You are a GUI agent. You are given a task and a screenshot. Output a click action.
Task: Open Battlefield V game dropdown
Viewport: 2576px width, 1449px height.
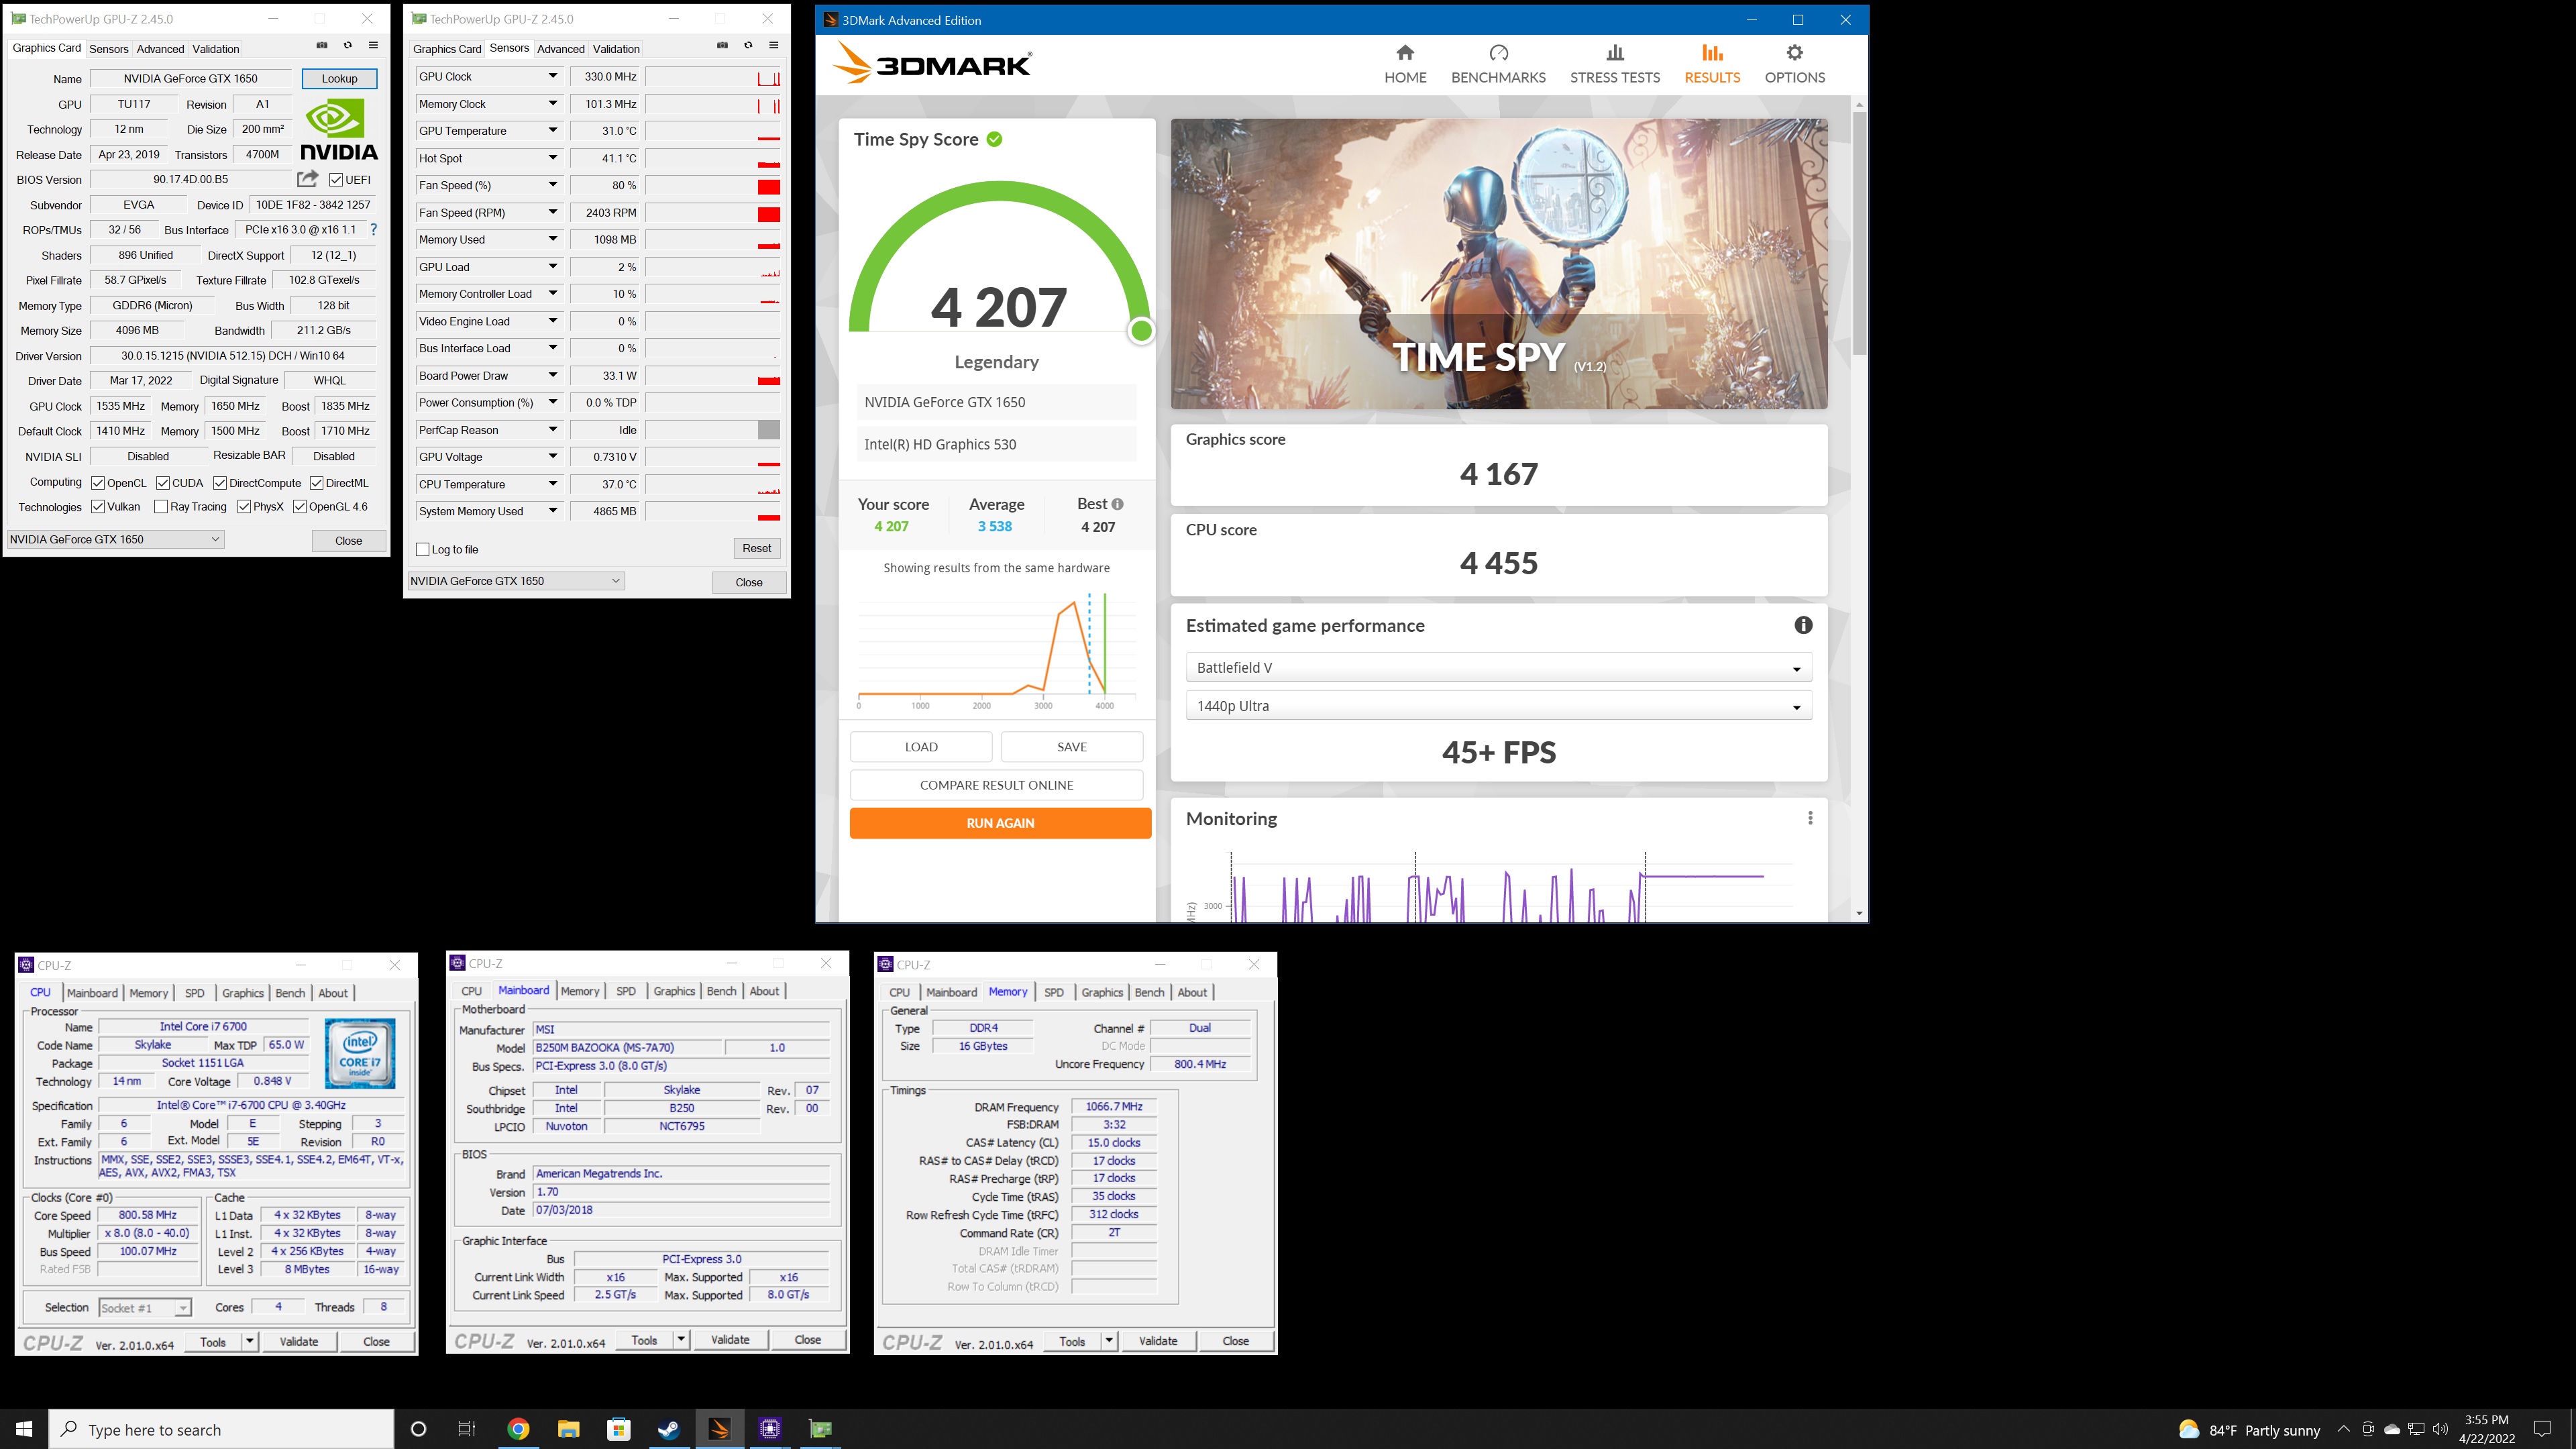(1498, 667)
